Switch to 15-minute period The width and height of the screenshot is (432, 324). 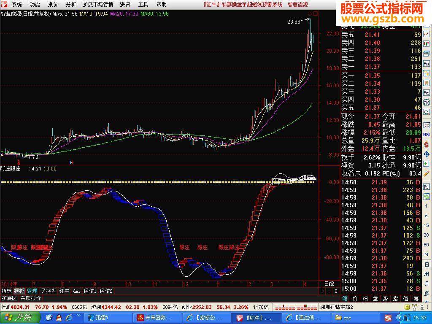pyautogui.click(x=426, y=225)
